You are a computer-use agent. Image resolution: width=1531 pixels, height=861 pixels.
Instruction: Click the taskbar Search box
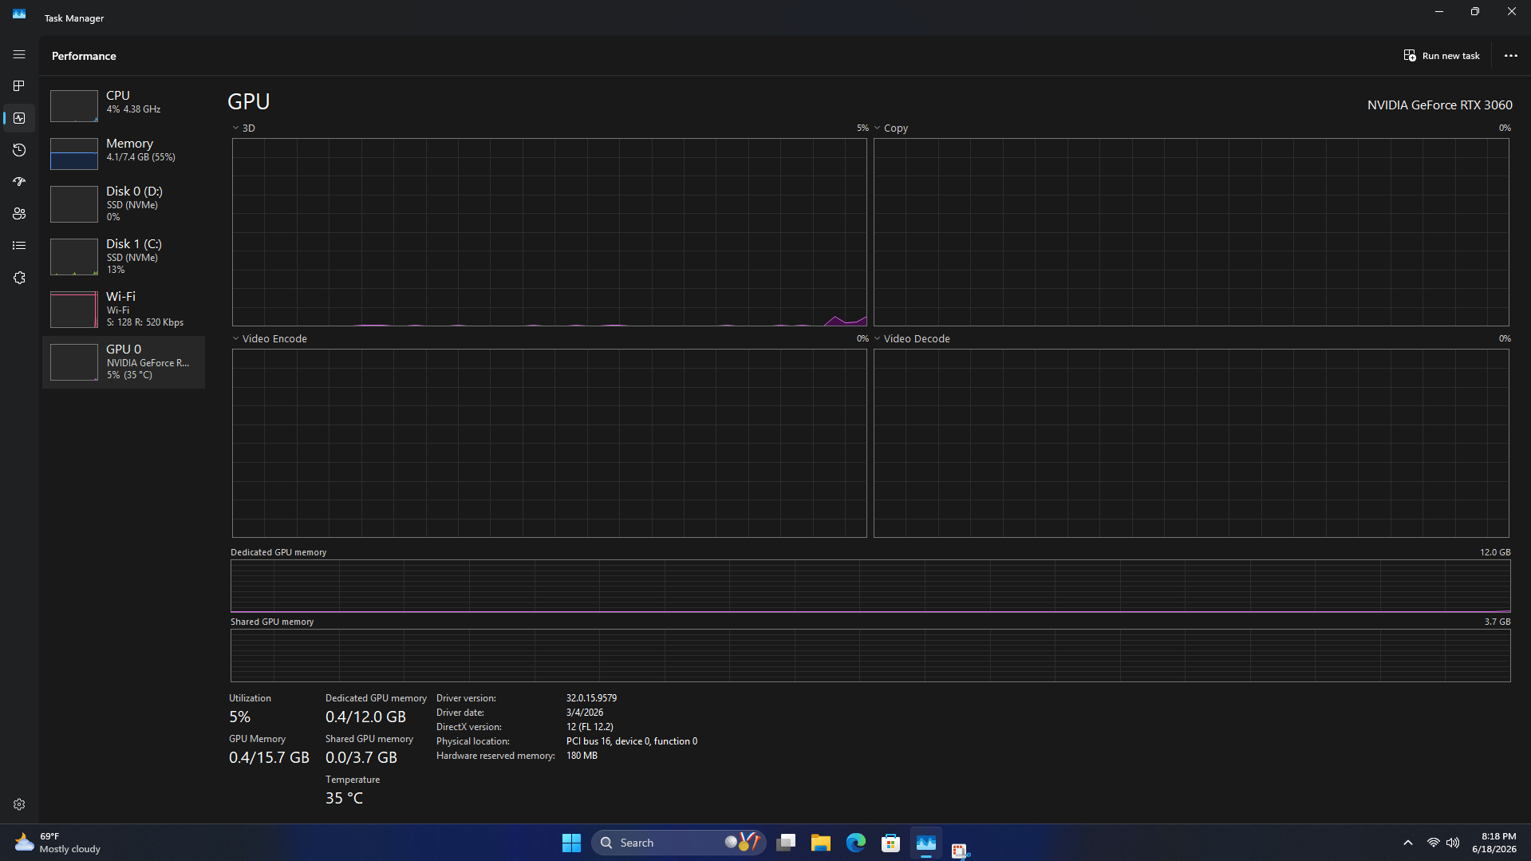[679, 843]
